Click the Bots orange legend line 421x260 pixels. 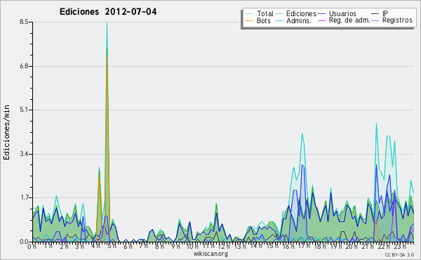[249, 20]
